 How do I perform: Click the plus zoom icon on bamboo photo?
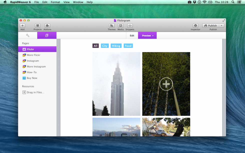click(x=166, y=84)
